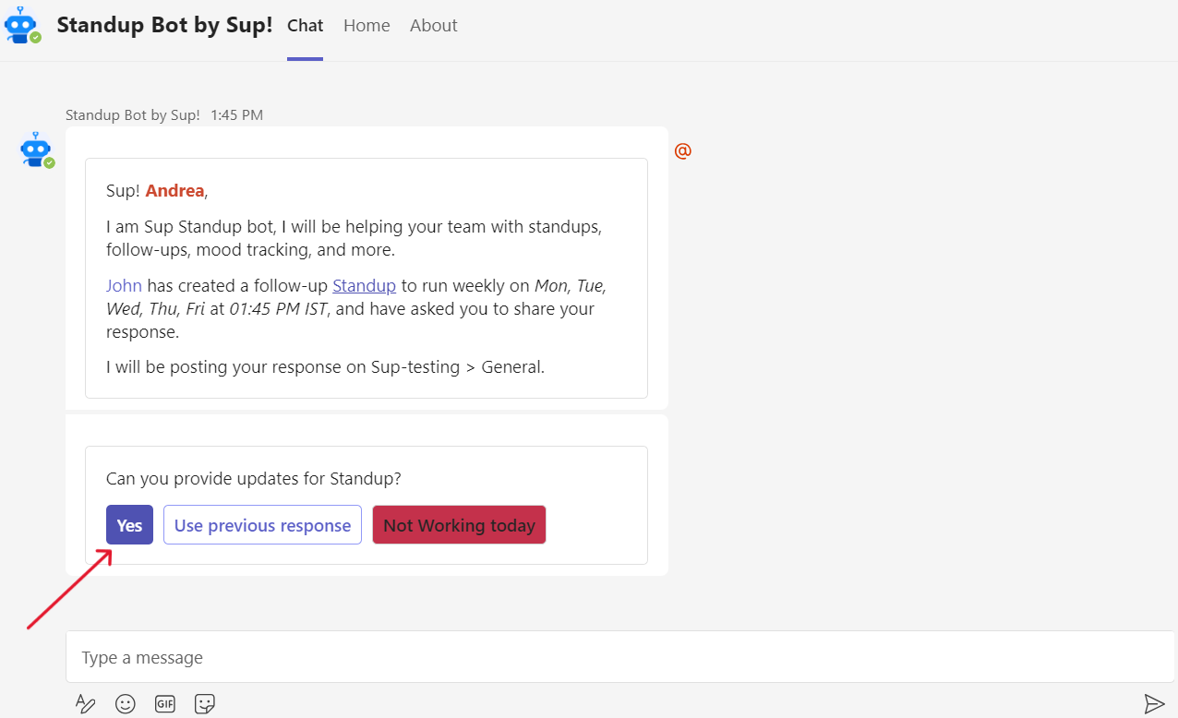Click the Not Working today button
Viewport: 1178px width, 718px height.
point(459,524)
